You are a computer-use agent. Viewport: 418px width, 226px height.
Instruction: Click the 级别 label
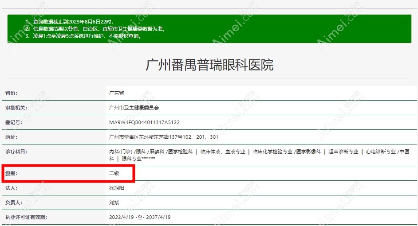pyautogui.click(x=11, y=174)
